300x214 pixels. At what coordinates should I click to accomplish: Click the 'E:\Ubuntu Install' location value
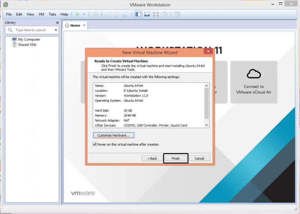(135, 91)
